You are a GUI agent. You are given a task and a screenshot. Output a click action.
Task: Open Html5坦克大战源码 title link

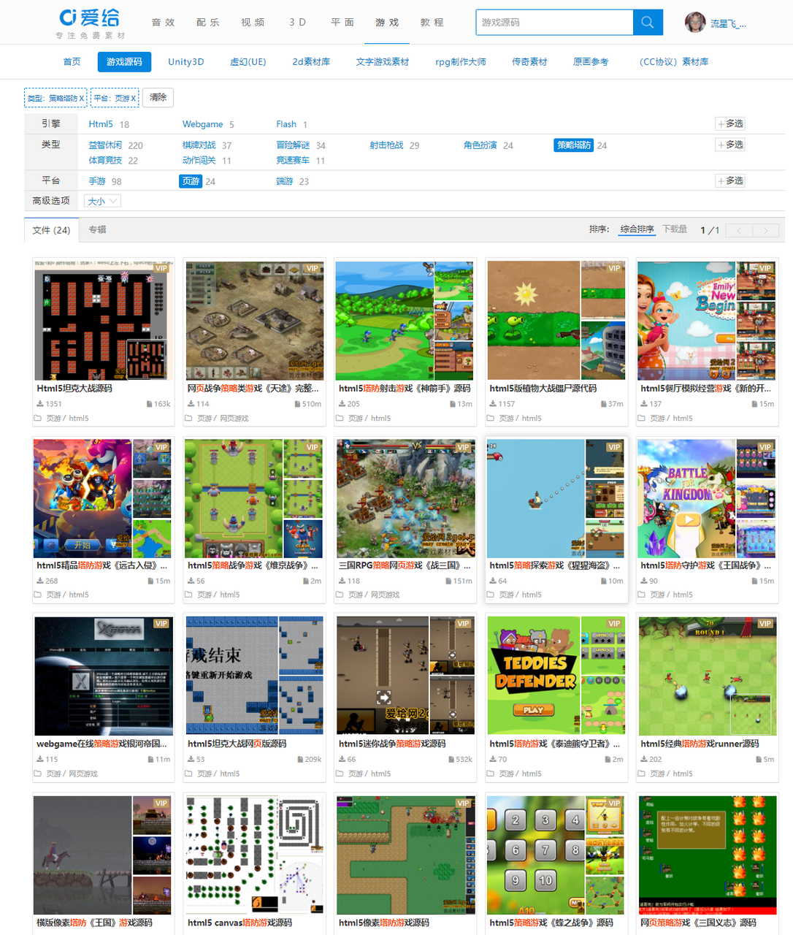(75, 389)
